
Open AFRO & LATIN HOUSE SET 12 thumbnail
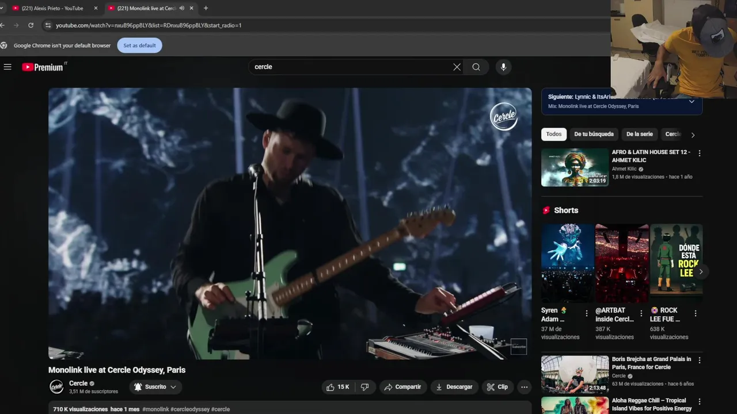point(575,167)
